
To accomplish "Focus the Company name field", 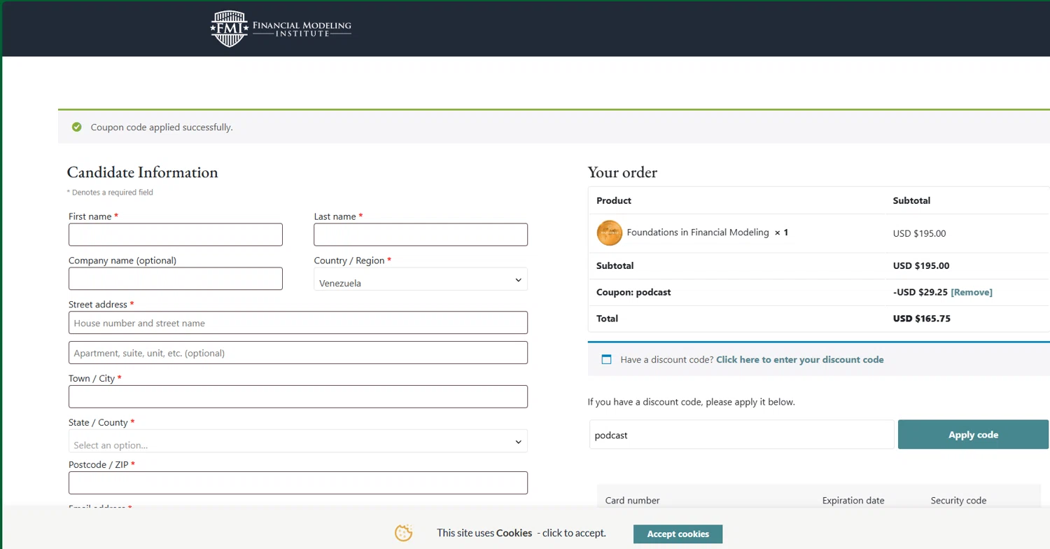I will point(176,279).
